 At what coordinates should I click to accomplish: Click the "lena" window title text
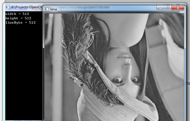point(54,9)
